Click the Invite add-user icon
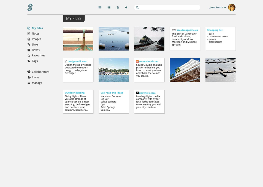Screen dimensions: 263x187 coord(29,77)
